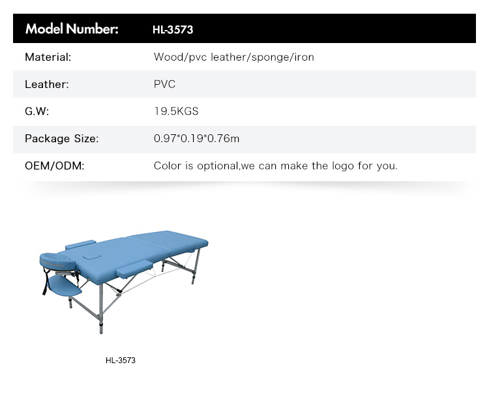489x399 pixels.
Task: Click the hanging arm shelf below the headrest
Action: tap(65, 286)
